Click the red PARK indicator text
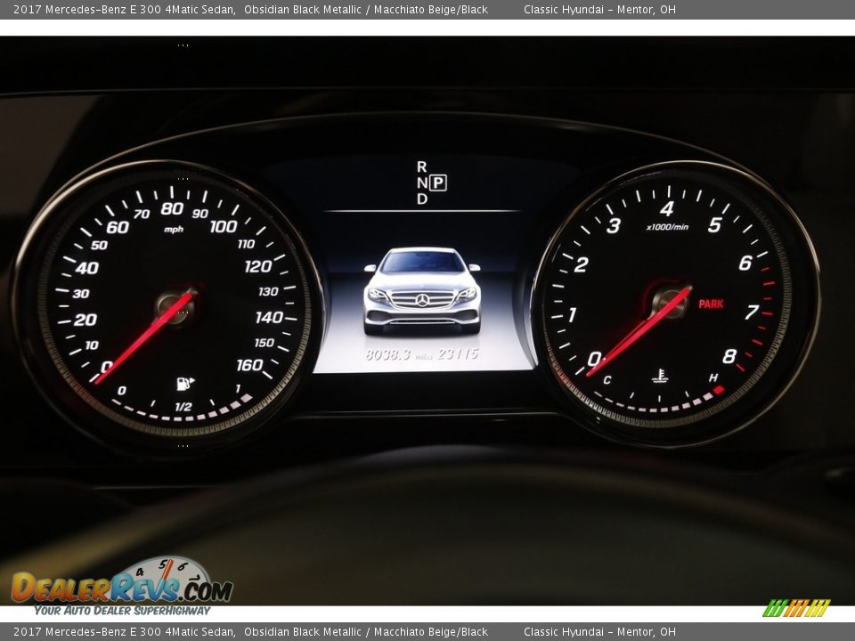Image resolution: width=855 pixels, height=641 pixels. coord(711,304)
